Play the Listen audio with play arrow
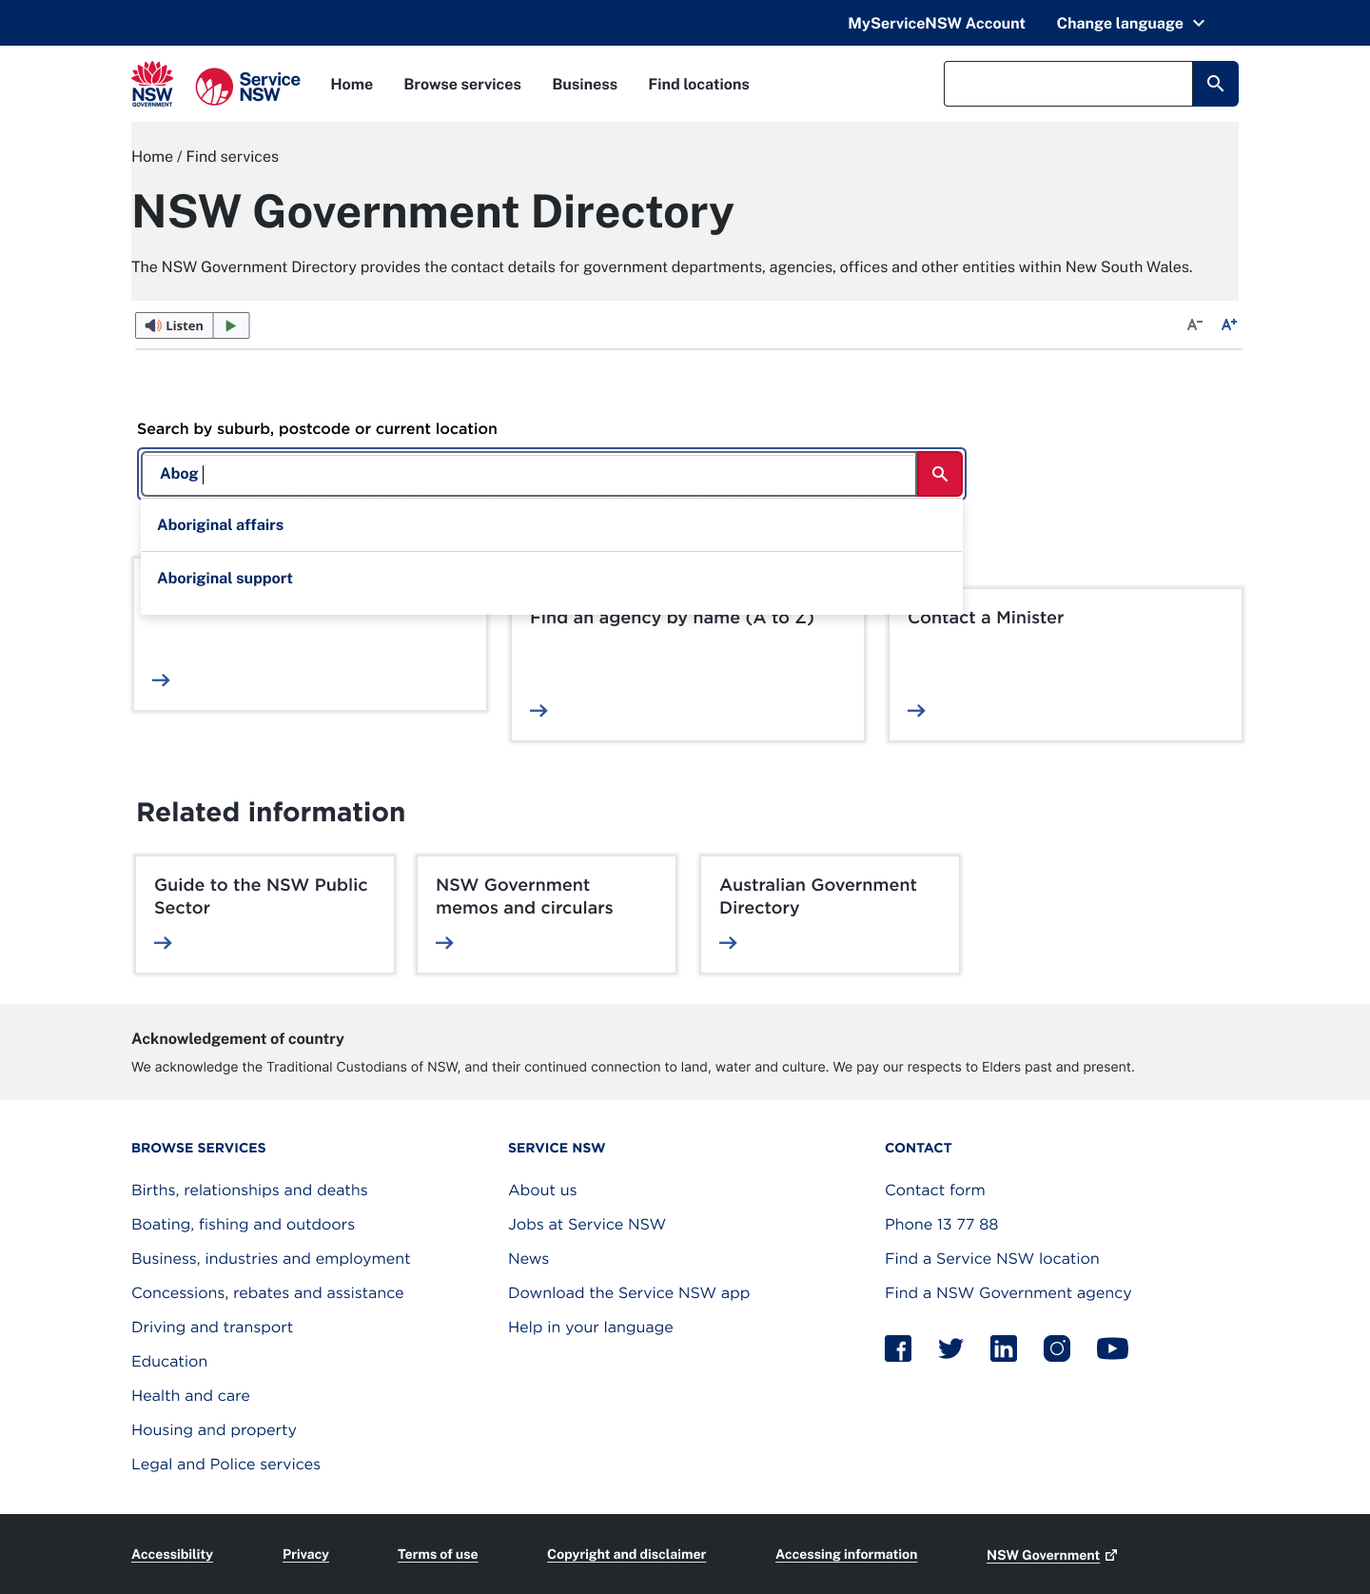The width and height of the screenshot is (1370, 1594). (x=231, y=325)
